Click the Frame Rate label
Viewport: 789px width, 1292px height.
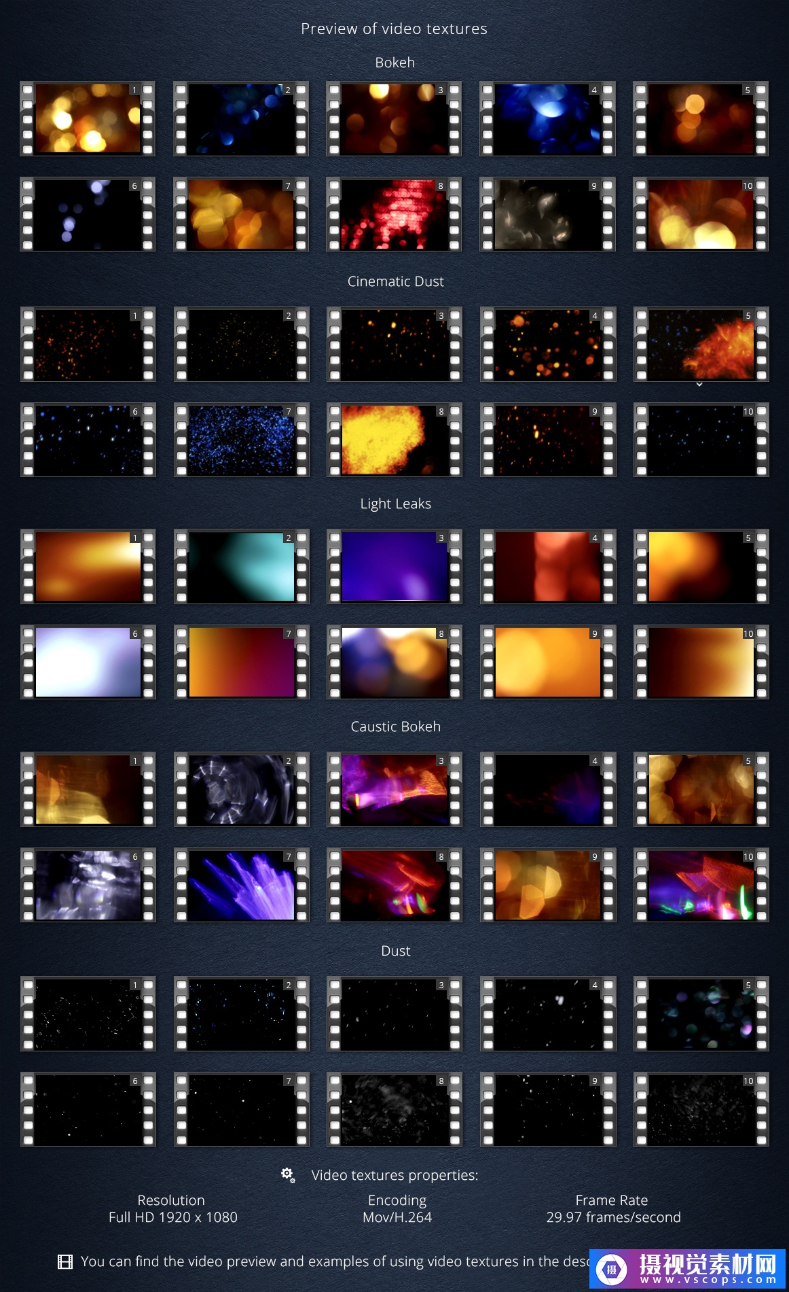point(612,1200)
